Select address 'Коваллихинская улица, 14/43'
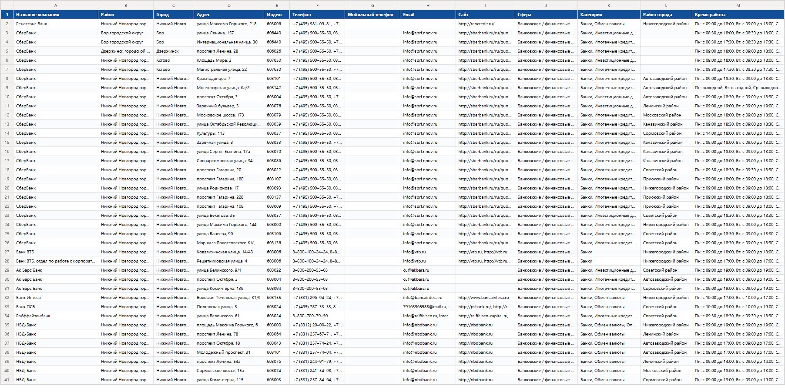This screenshot has height=392, width=785. 229,252
